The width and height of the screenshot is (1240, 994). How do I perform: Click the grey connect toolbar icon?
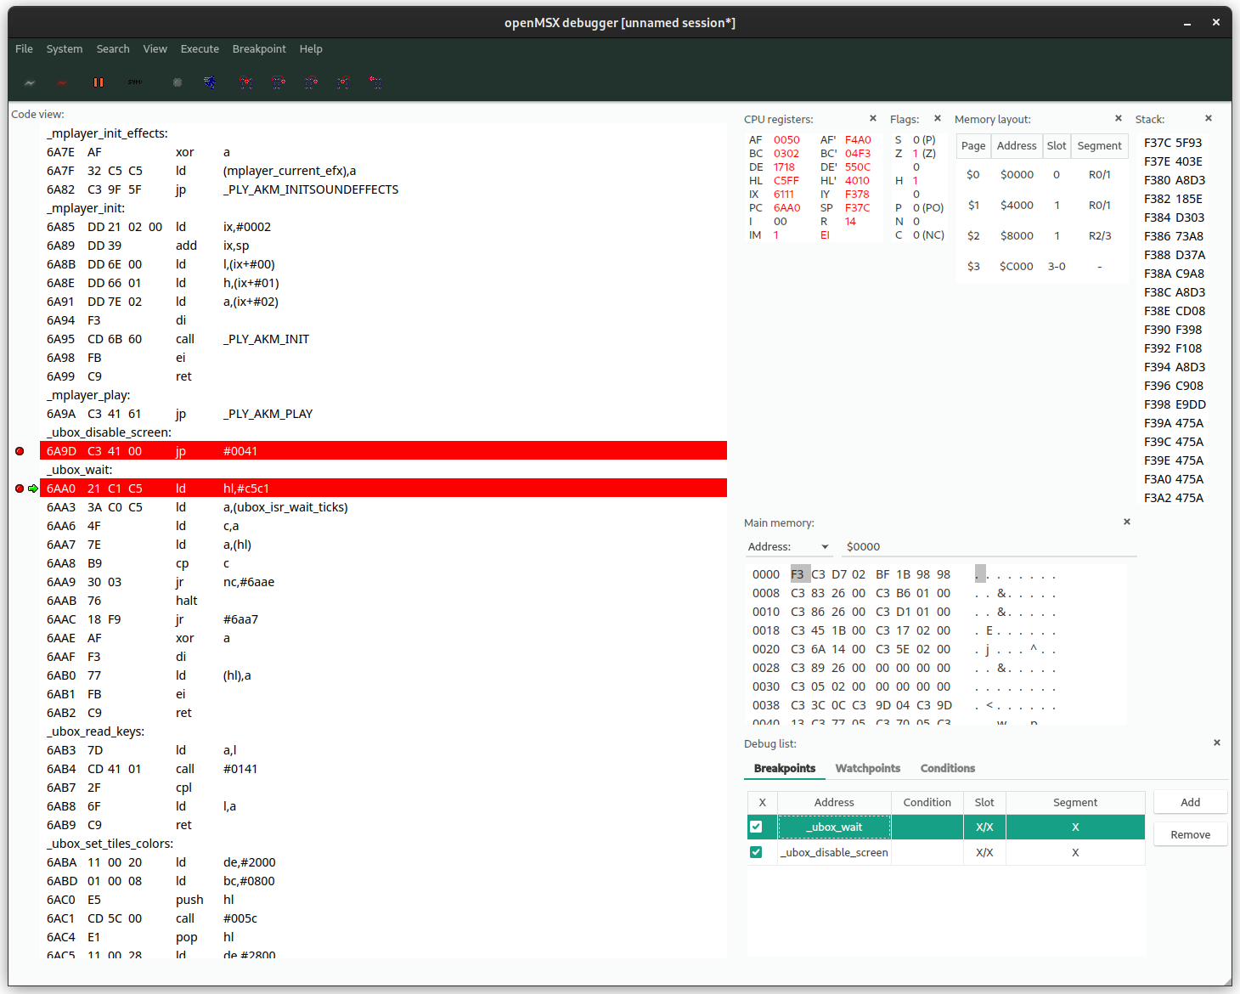tap(30, 82)
